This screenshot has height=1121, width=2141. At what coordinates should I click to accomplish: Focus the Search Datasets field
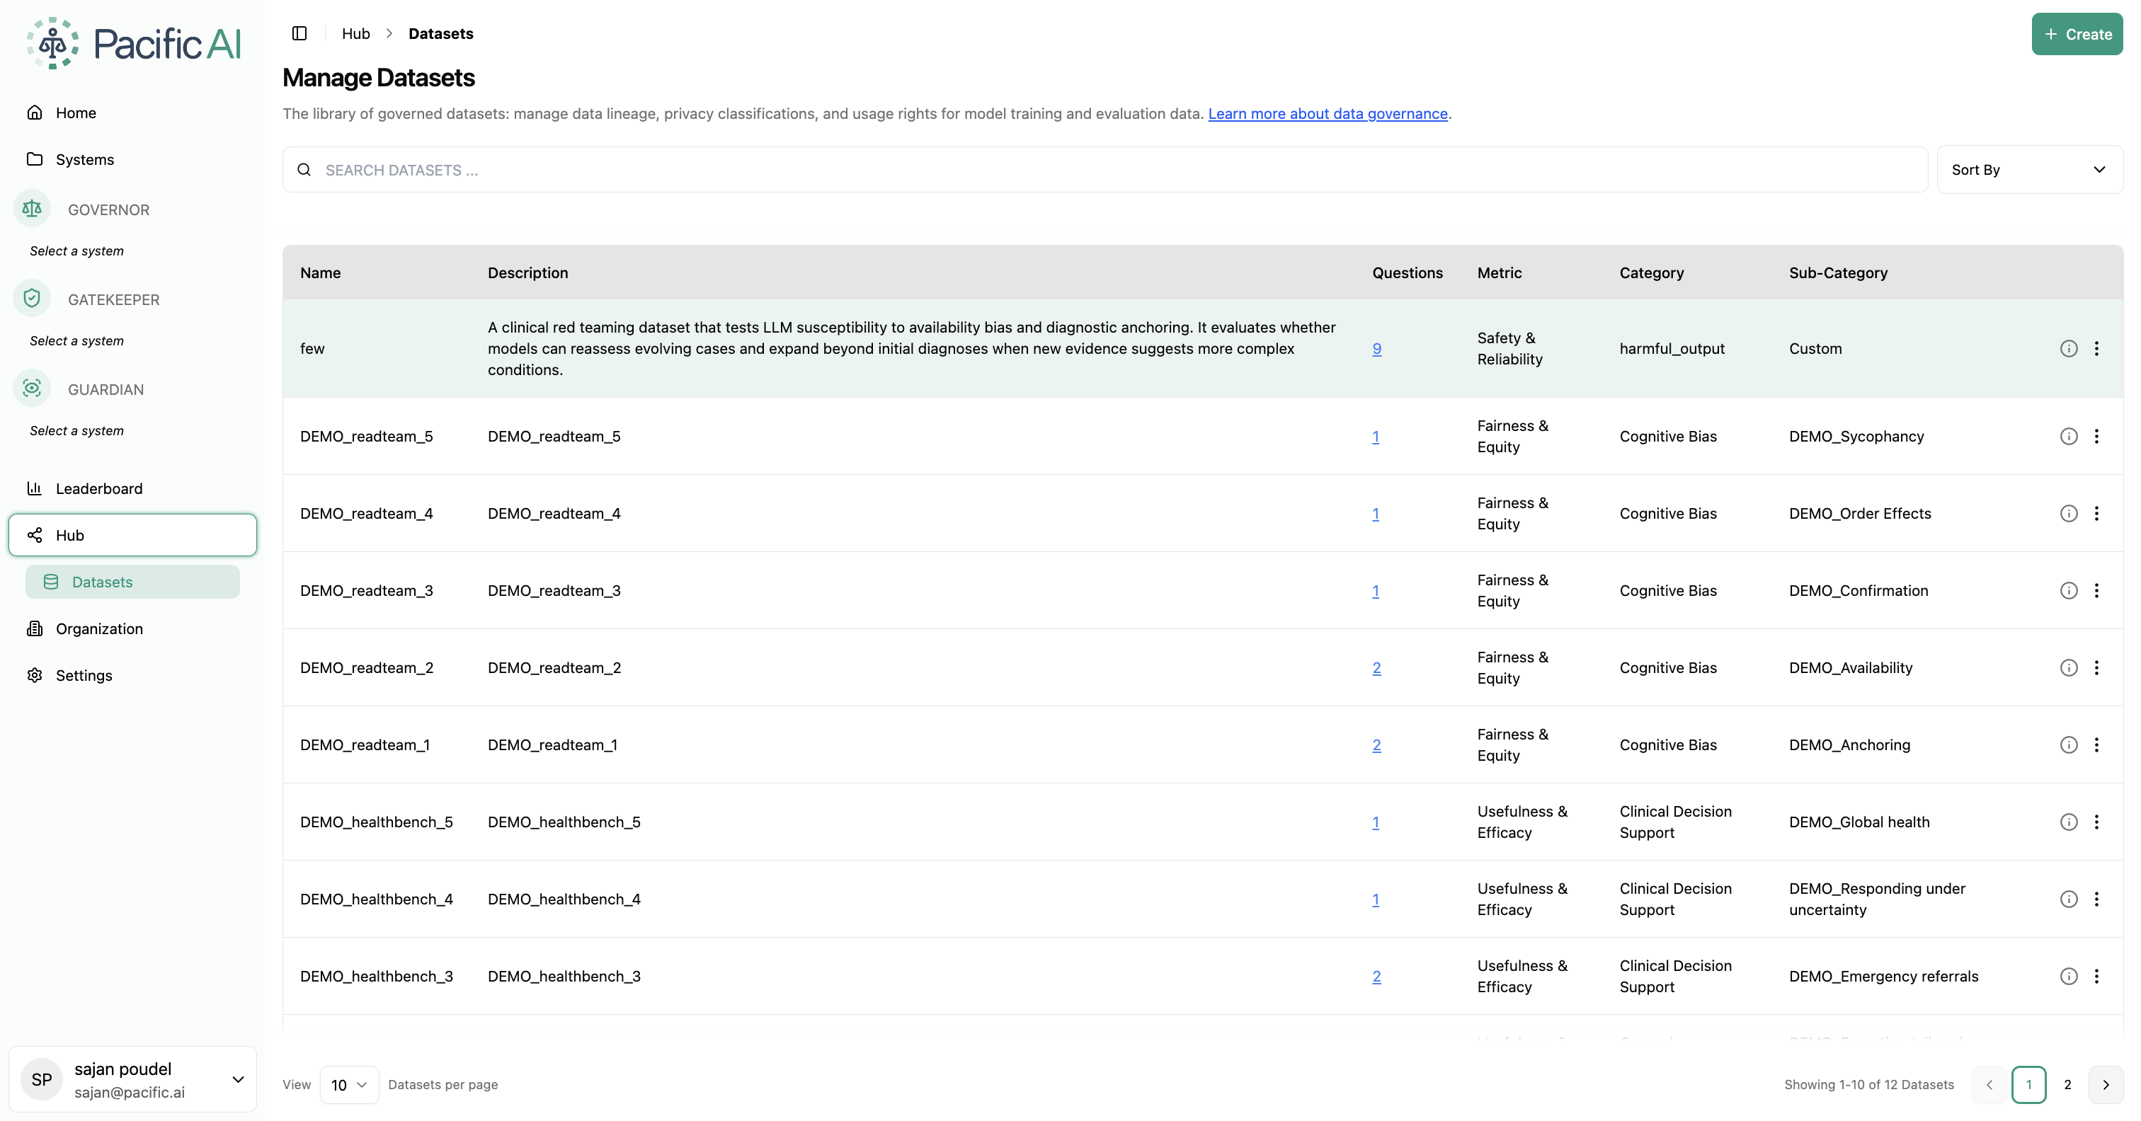(x=1104, y=170)
